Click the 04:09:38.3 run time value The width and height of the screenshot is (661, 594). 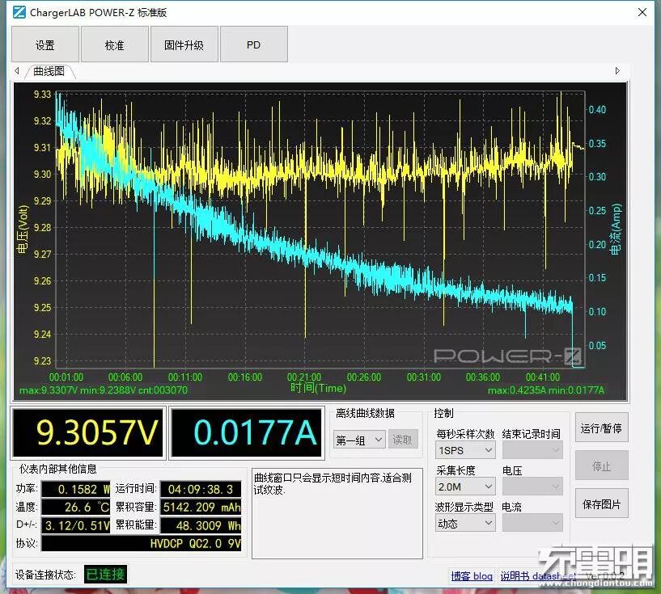(x=201, y=489)
